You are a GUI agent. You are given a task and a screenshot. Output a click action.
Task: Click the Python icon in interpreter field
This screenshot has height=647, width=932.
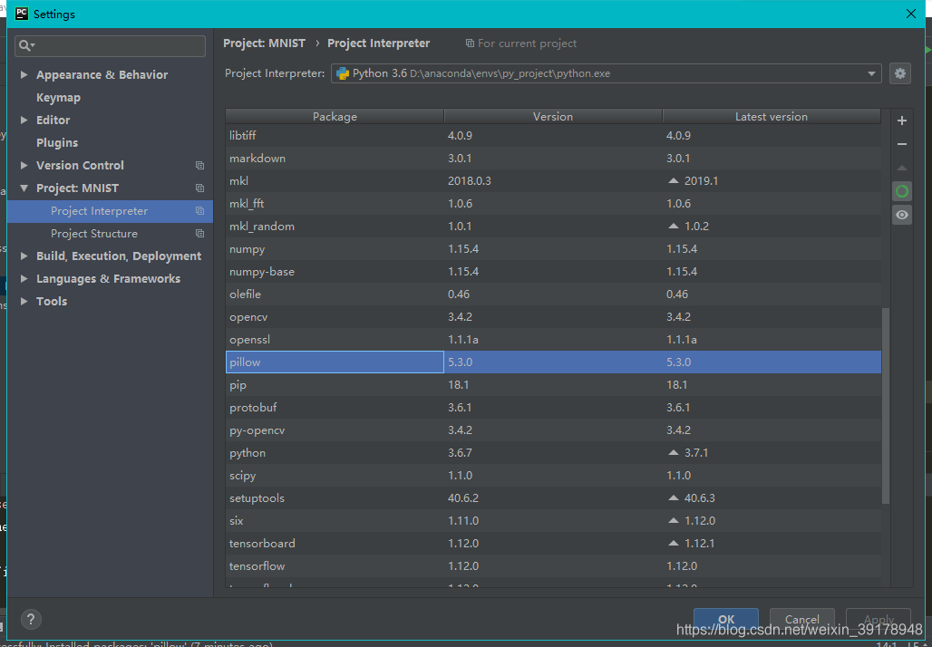click(x=343, y=73)
